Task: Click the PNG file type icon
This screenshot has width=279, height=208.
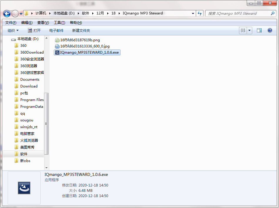Action: point(57,40)
